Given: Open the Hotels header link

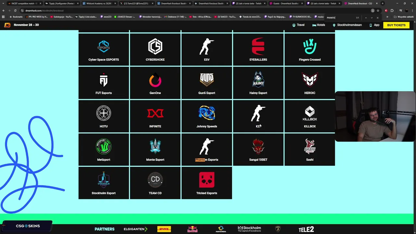Looking at the screenshot, I should pos(318,25).
